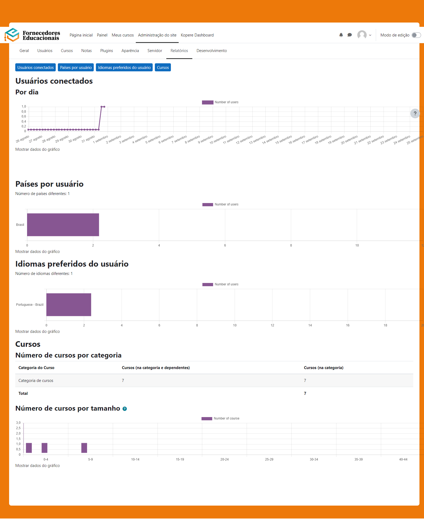Click the bar in the 5-9 course size range
The height and width of the screenshot is (519, 424).
84,448
